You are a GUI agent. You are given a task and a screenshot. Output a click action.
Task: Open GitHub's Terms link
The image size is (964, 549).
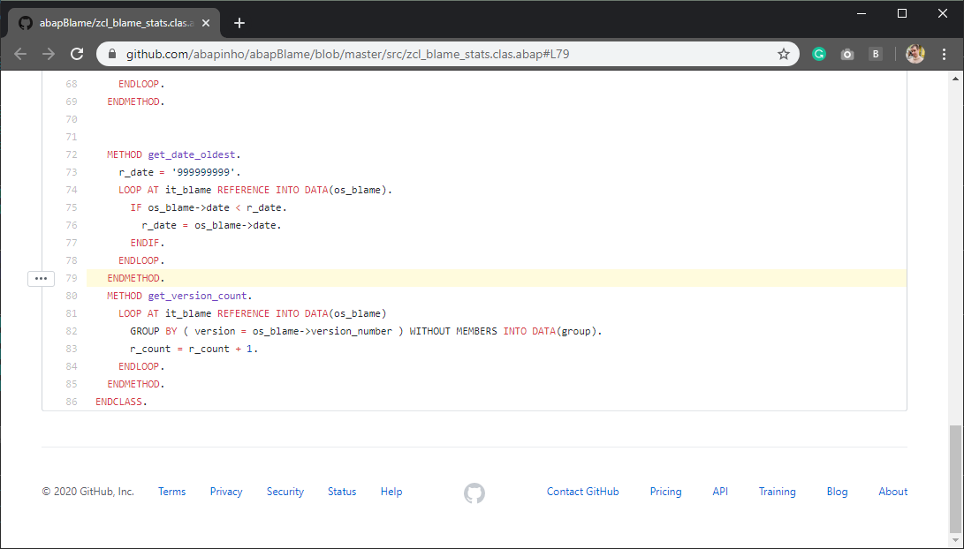171,492
